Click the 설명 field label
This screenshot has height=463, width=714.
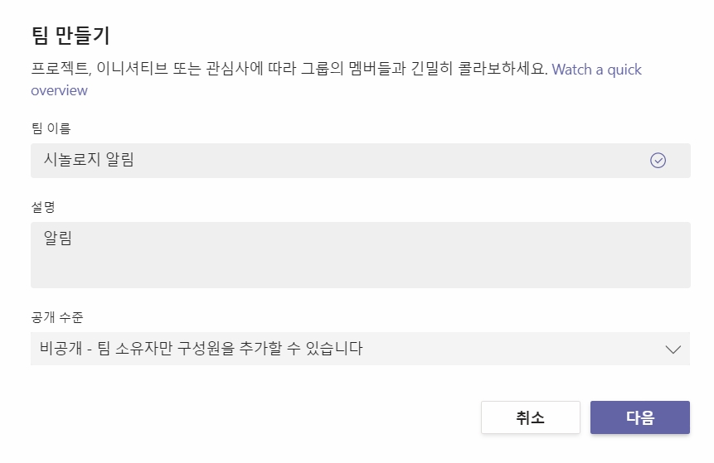[x=43, y=207]
